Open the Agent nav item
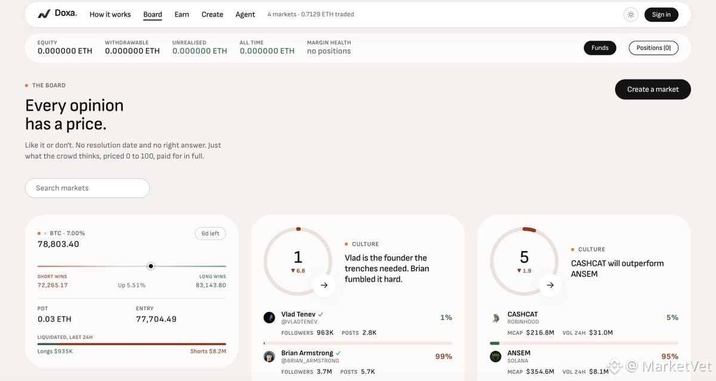716x381 pixels. click(x=245, y=14)
